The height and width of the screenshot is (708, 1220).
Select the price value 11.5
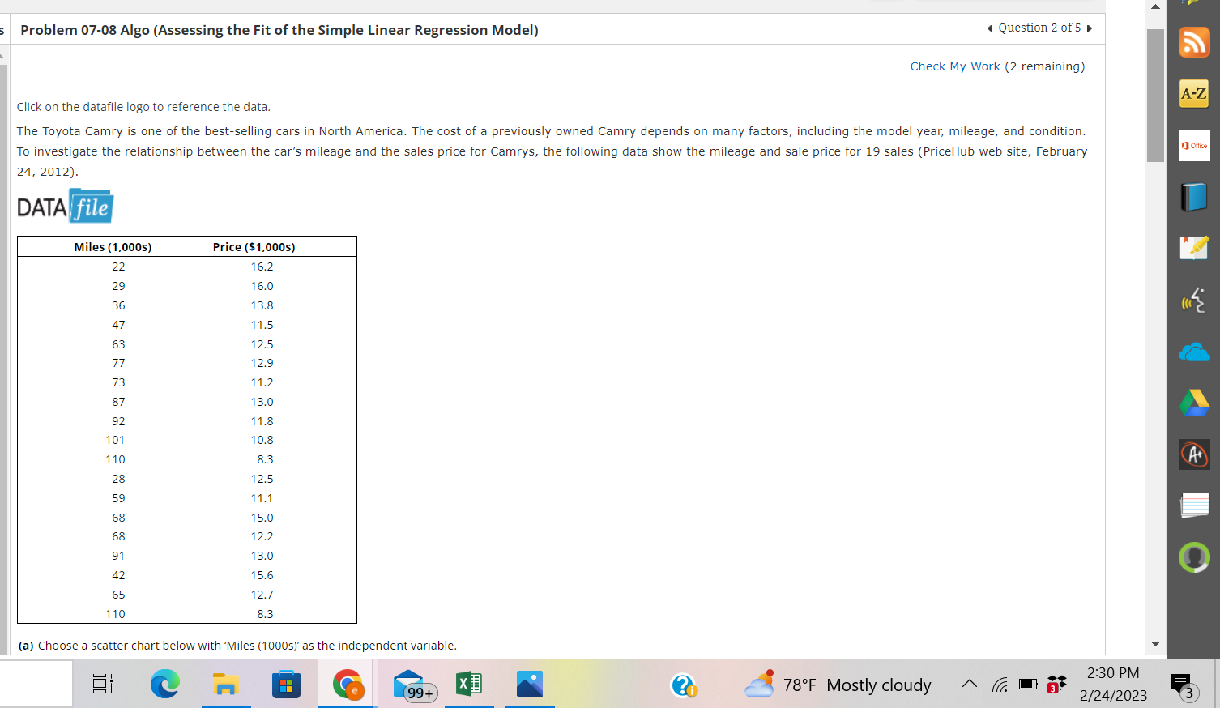[x=262, y=325]
